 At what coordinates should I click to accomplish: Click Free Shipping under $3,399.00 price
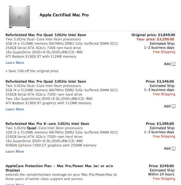(164, 136)
